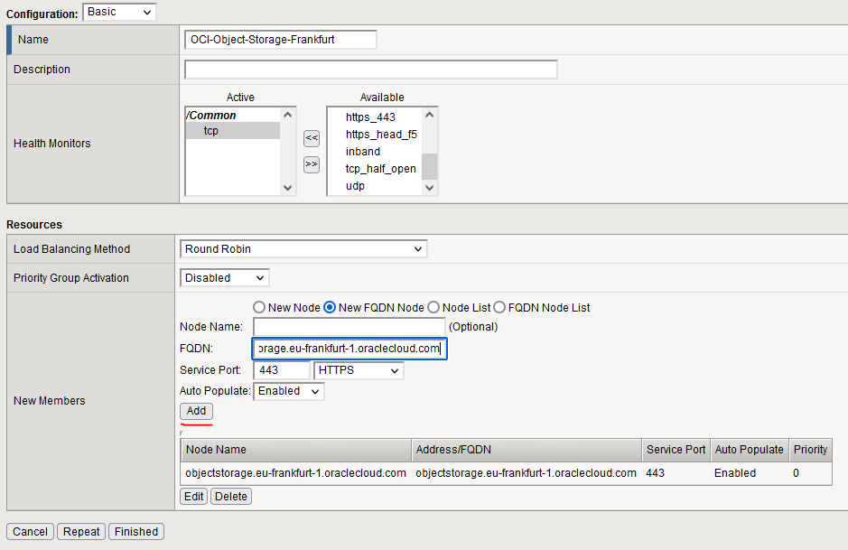Select the New Node radio button
This screenshot has height=550, width=848.
(x=259, y=308)
